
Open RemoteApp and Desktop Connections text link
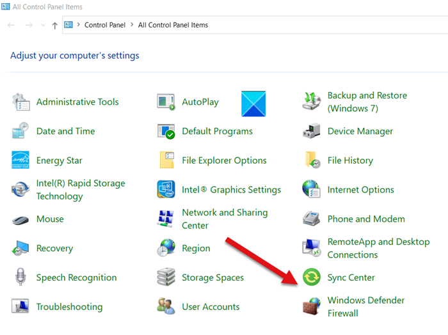[x=379, y=248]
